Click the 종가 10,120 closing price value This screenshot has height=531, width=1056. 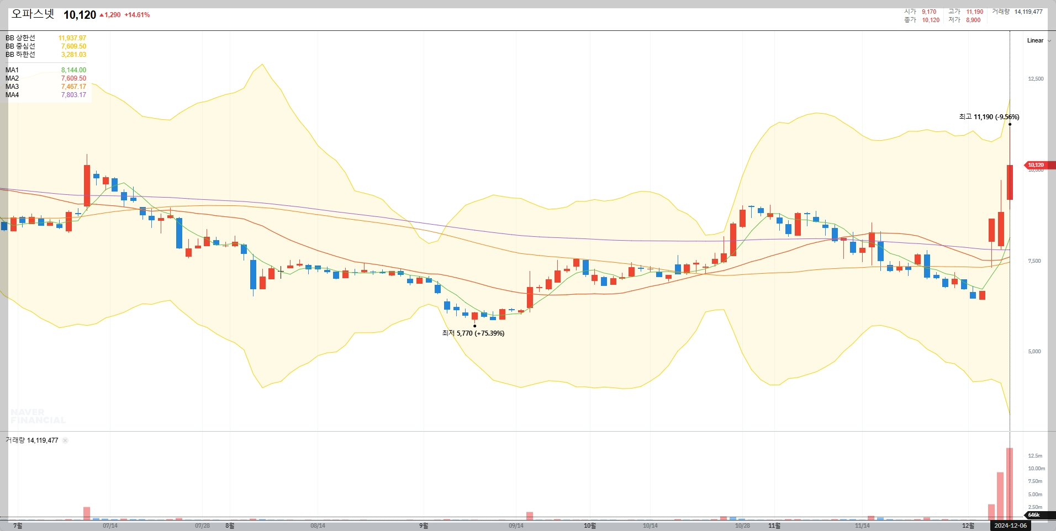coord(931,20)
